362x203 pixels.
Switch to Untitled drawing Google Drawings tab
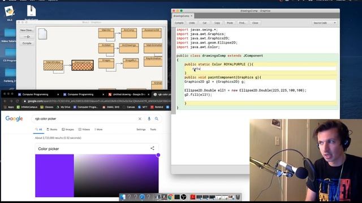point(128,94)
